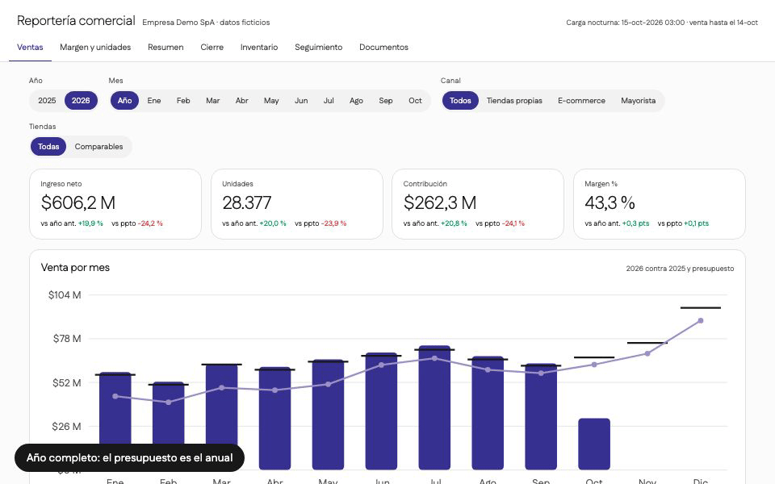
Task: Switch to the Resumen tab
Action: point(165,48)
